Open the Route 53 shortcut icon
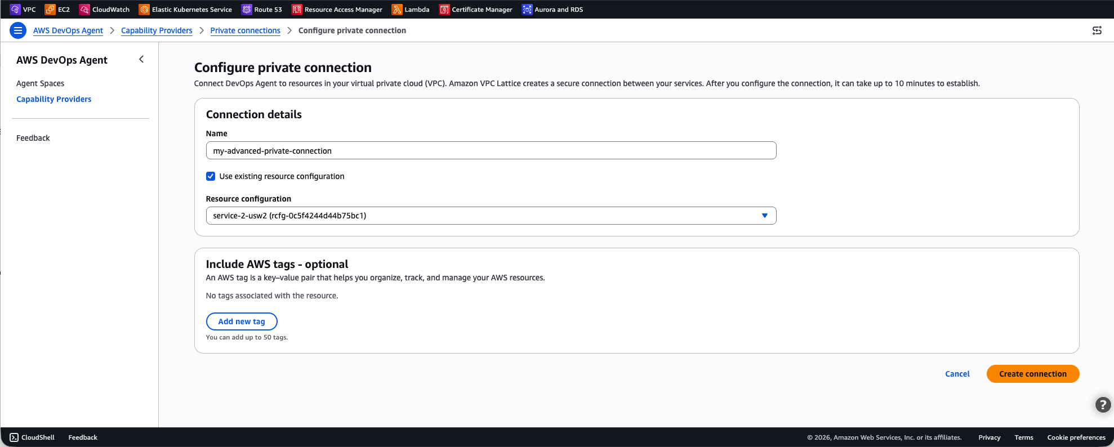 [247, 10]
